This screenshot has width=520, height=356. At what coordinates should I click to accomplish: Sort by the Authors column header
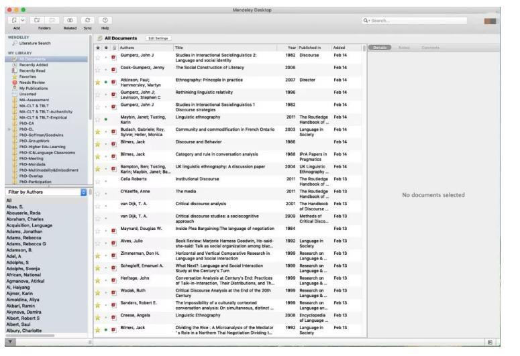point(146,48)
